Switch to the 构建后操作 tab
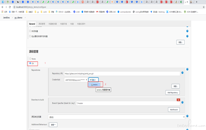Viewport: 206px width, 130px height. click(81, 24)
